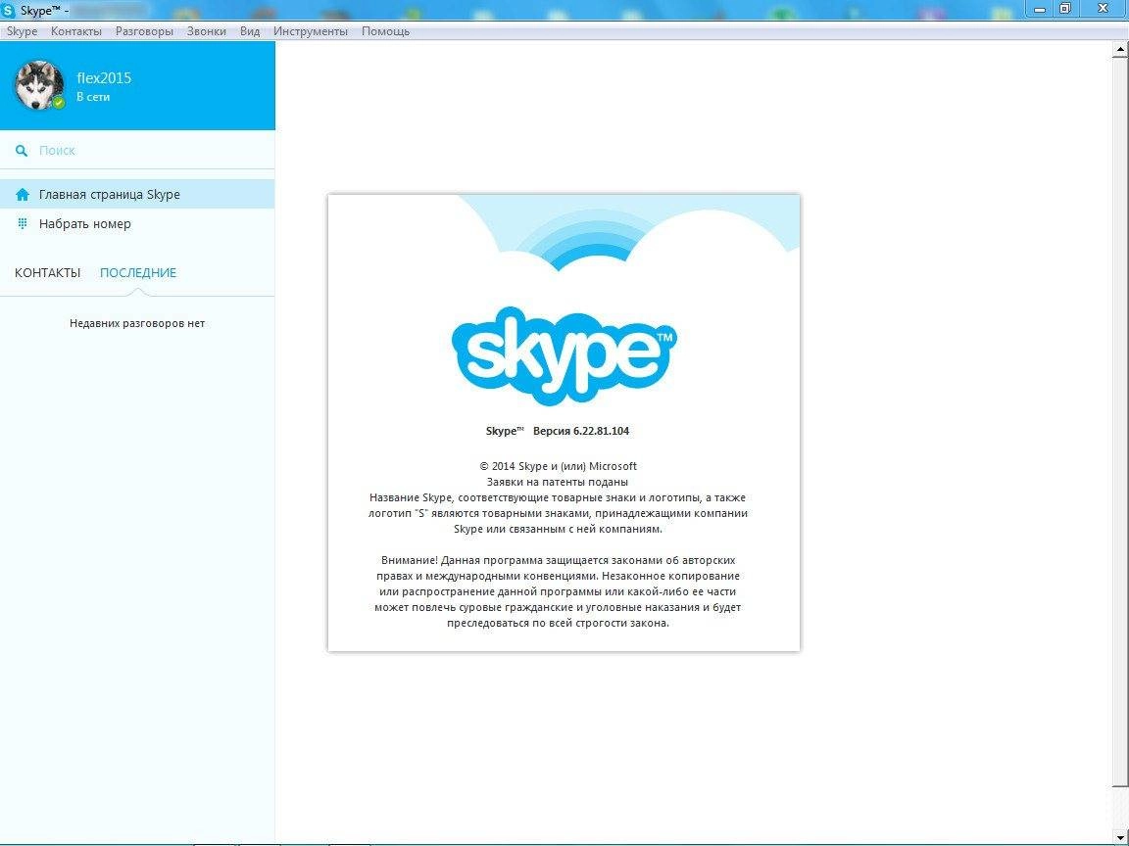Viewport: 1129px width, 846px height.
Task: Restore down the Skype window
Action: click(x=1065, y=10)
